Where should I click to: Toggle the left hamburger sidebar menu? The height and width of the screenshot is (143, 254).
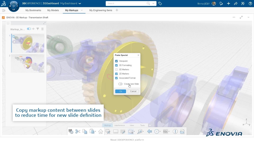pos(3,11)
